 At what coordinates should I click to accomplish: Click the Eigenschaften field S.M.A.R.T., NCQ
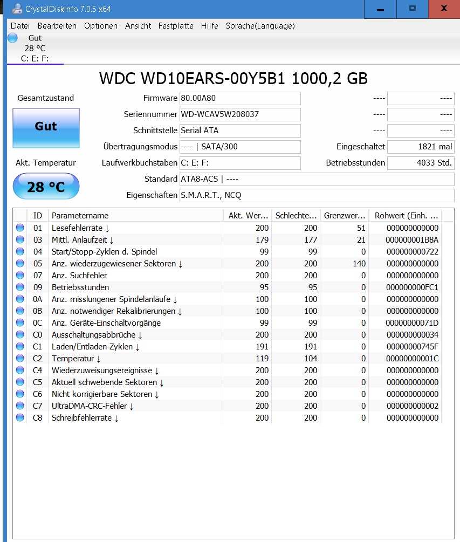click(x=317, y=195)
